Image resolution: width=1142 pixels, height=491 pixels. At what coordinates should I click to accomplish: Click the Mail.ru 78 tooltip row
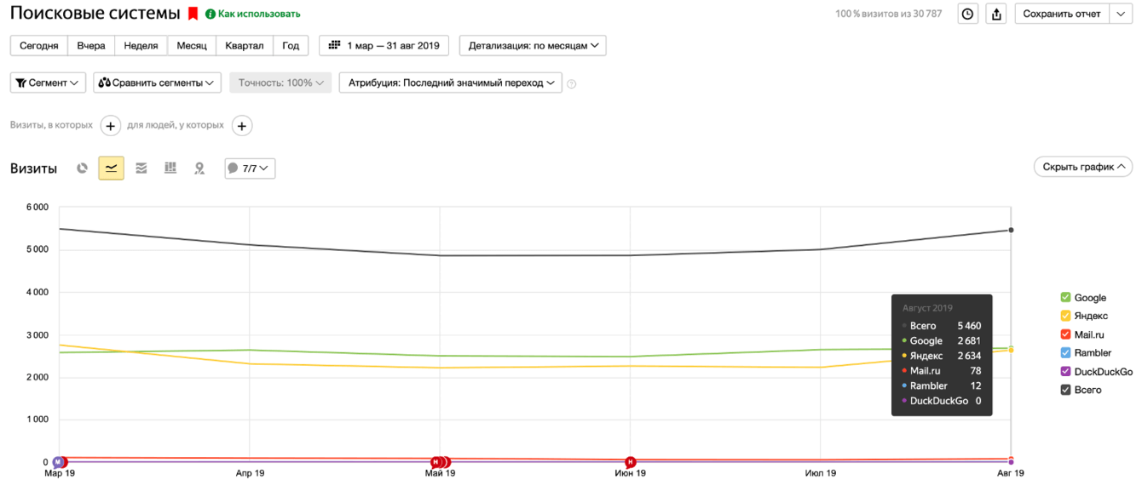(x=942, y=371)
